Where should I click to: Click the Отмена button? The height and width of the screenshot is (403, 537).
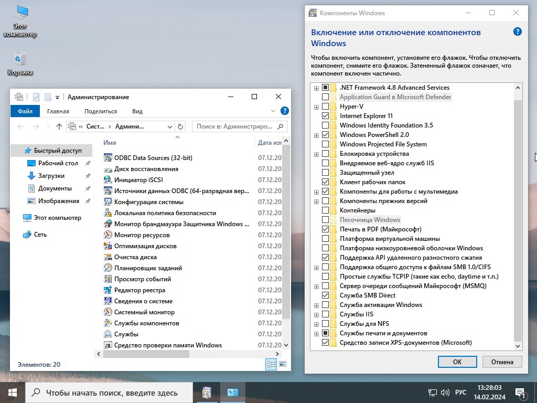pyautogui.click(x=502, y=362)
